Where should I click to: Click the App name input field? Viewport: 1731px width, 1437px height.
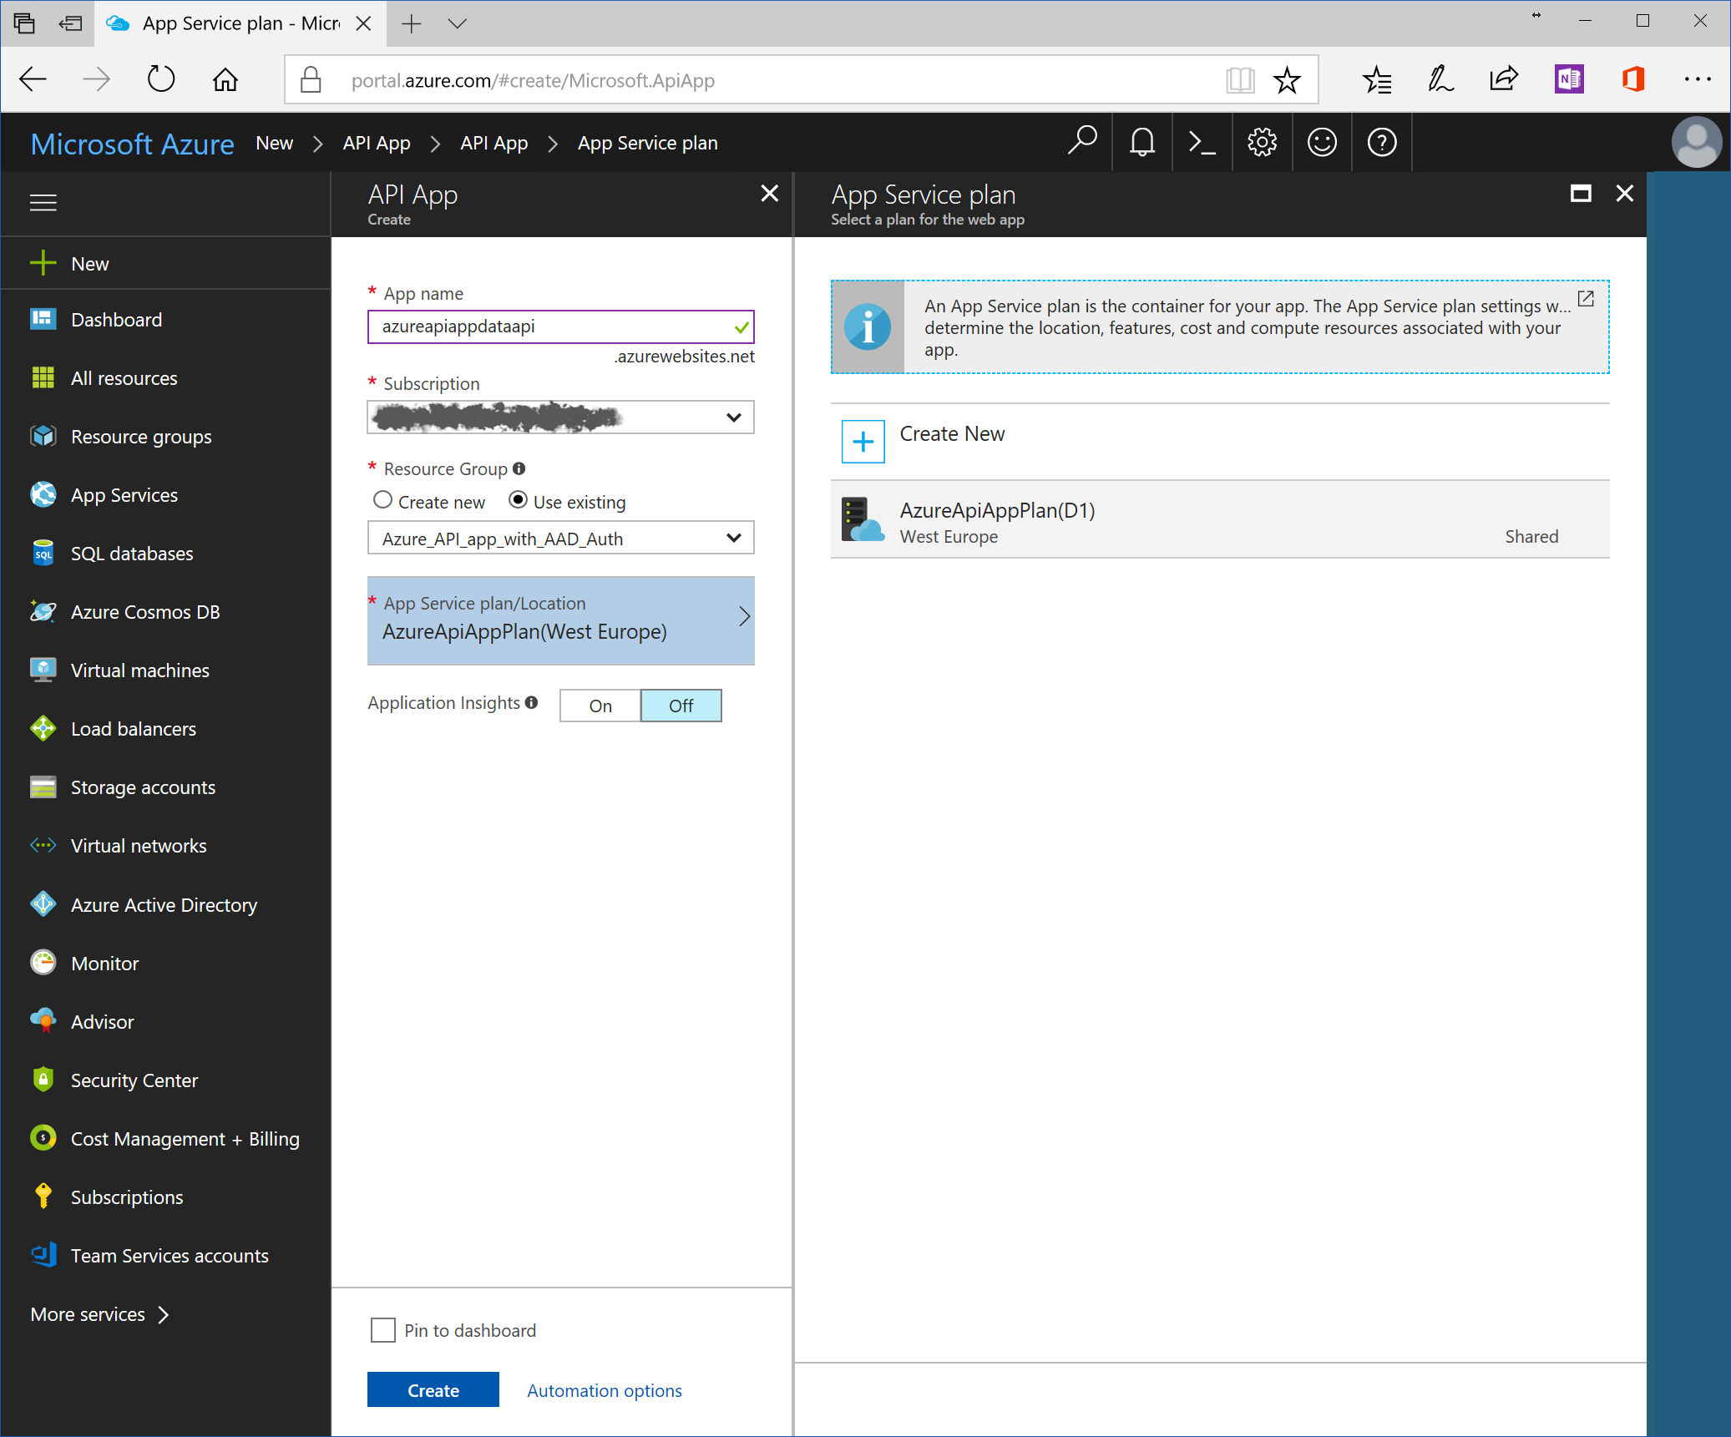[551, 326]
